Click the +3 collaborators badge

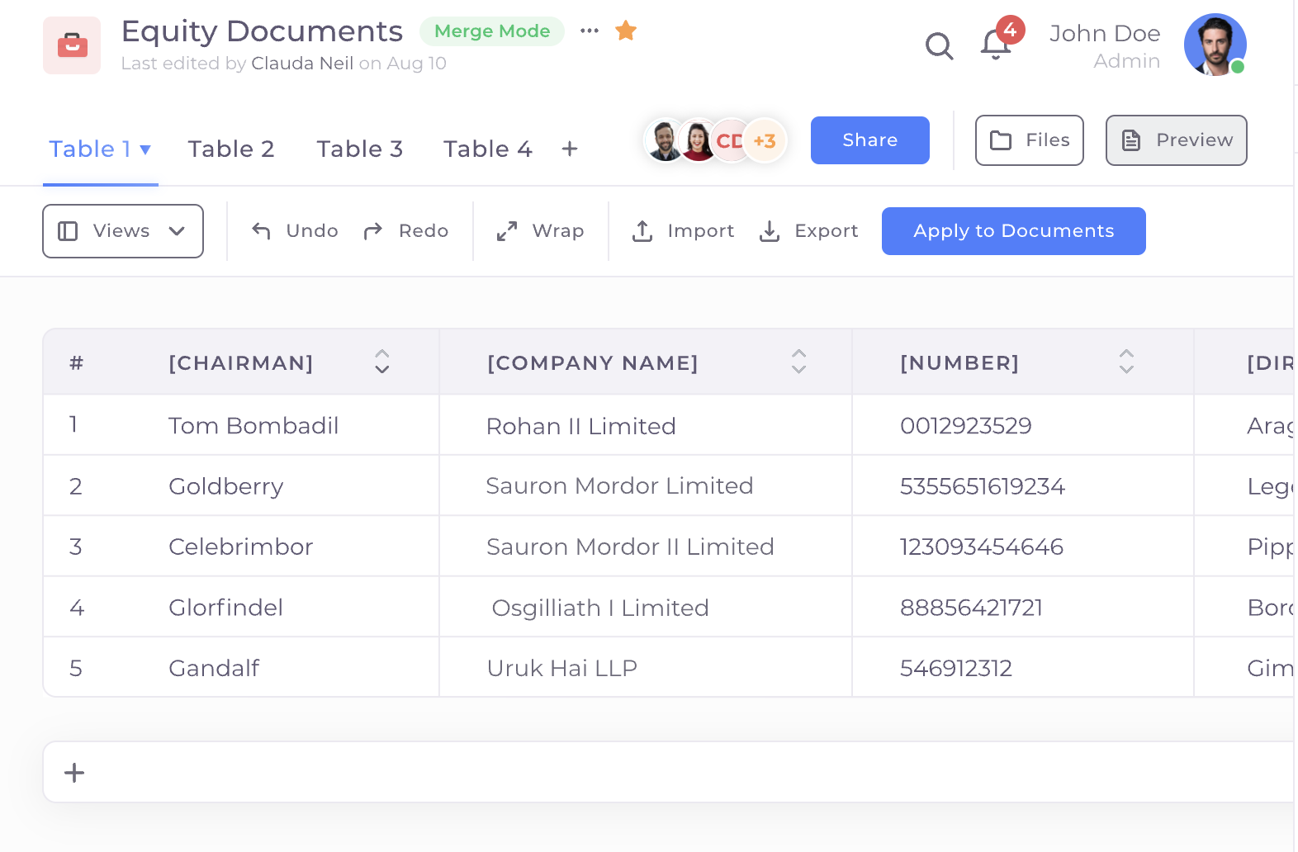tap(765, 141)
